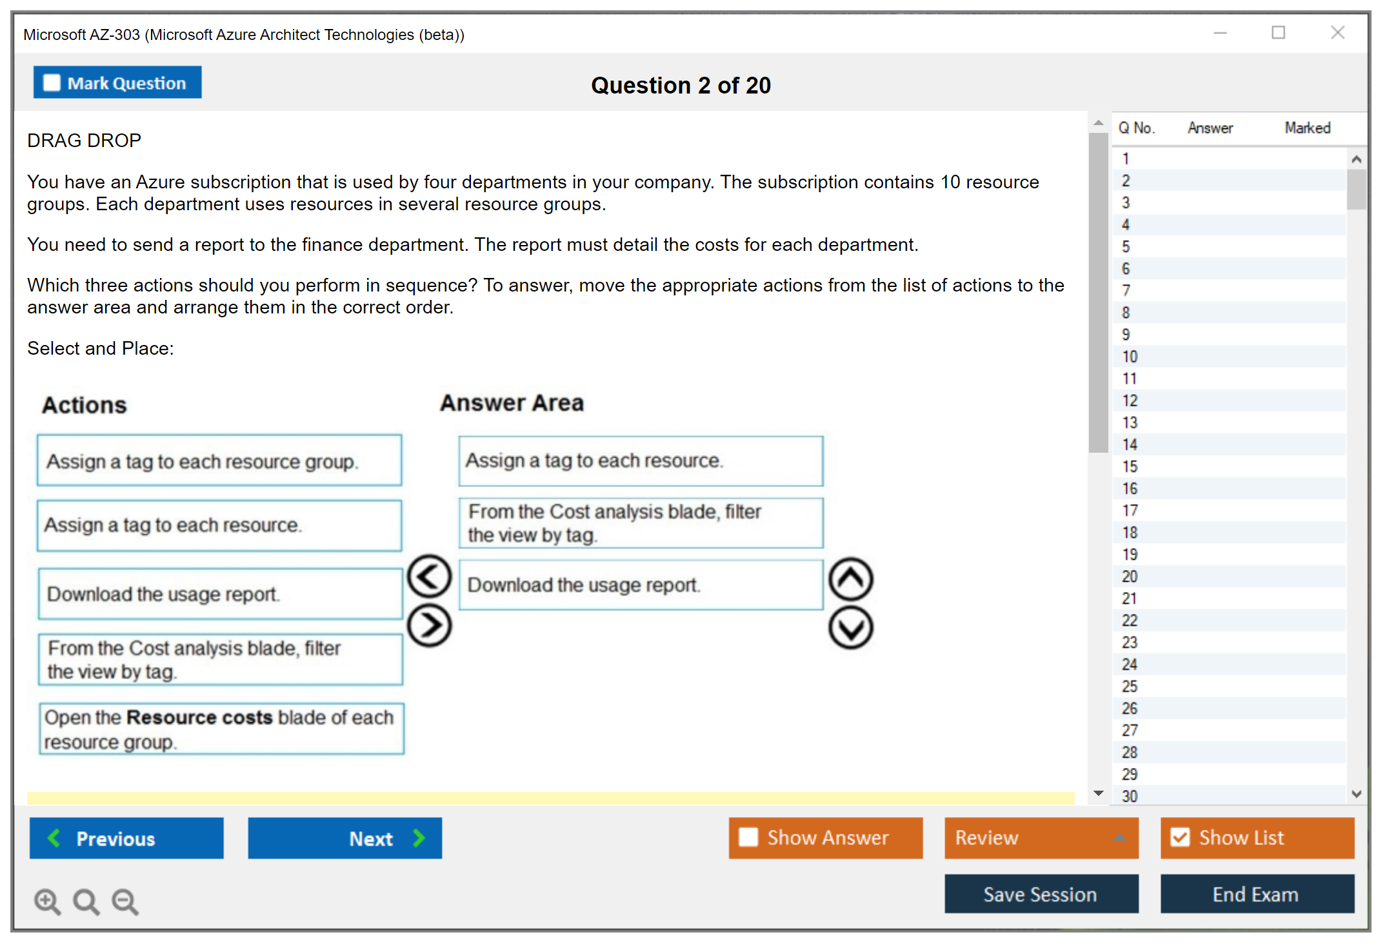This screenshot has width=1387, height=948.
Task: Open the Review dropdown menu
Action: coord(1041,837)
